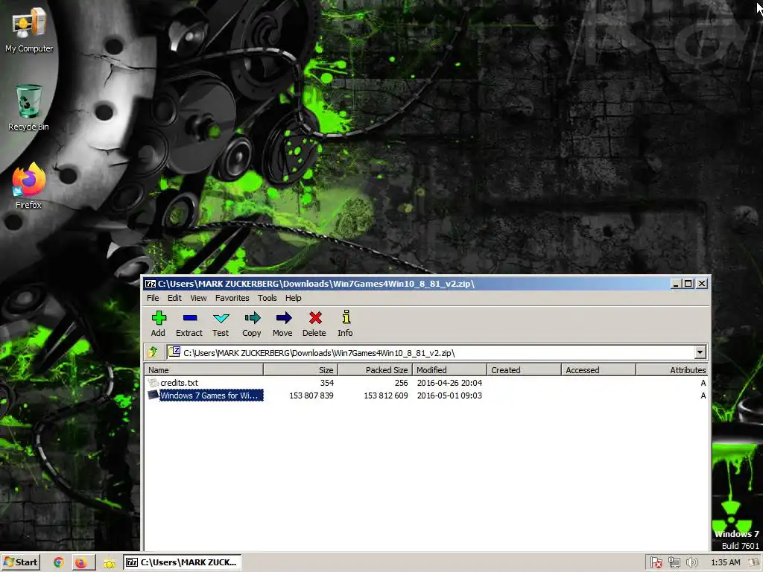Launch Firefox from the taskbar quick launch

point(80,563)
